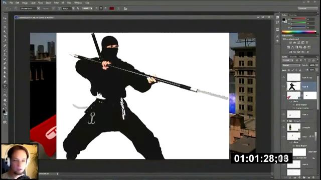This screenshot has height=180, width=321.
Task: Toggle Quick Mask mode icon
Action: pyautogui.click(x=5, y=117)
